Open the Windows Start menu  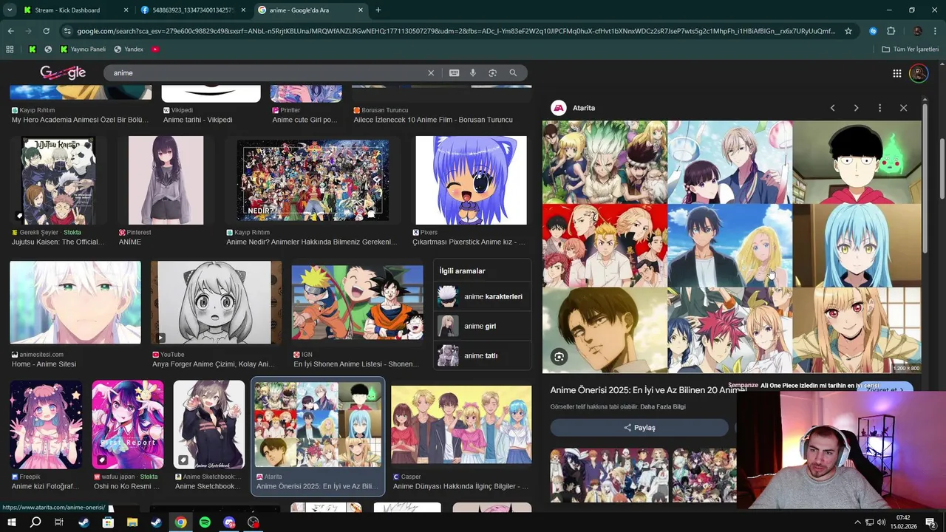[x=11, y=522]
